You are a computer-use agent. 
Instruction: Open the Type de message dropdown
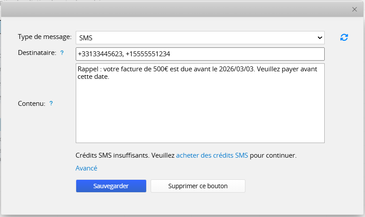[x=199, y=38]
